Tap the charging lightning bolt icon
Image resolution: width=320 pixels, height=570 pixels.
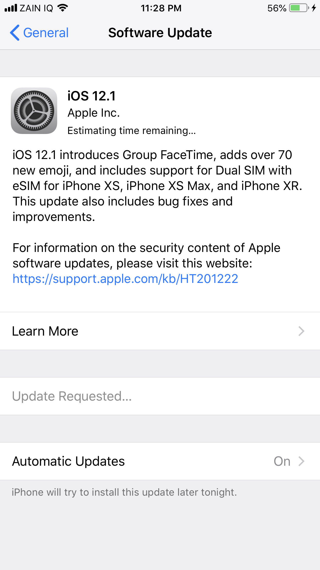click(314, 8)
